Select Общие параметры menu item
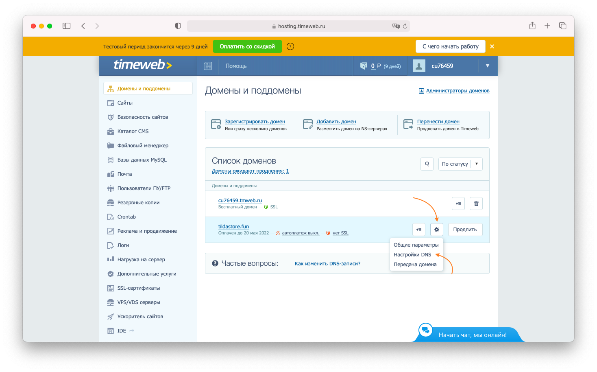 click(x=416, y=245)
